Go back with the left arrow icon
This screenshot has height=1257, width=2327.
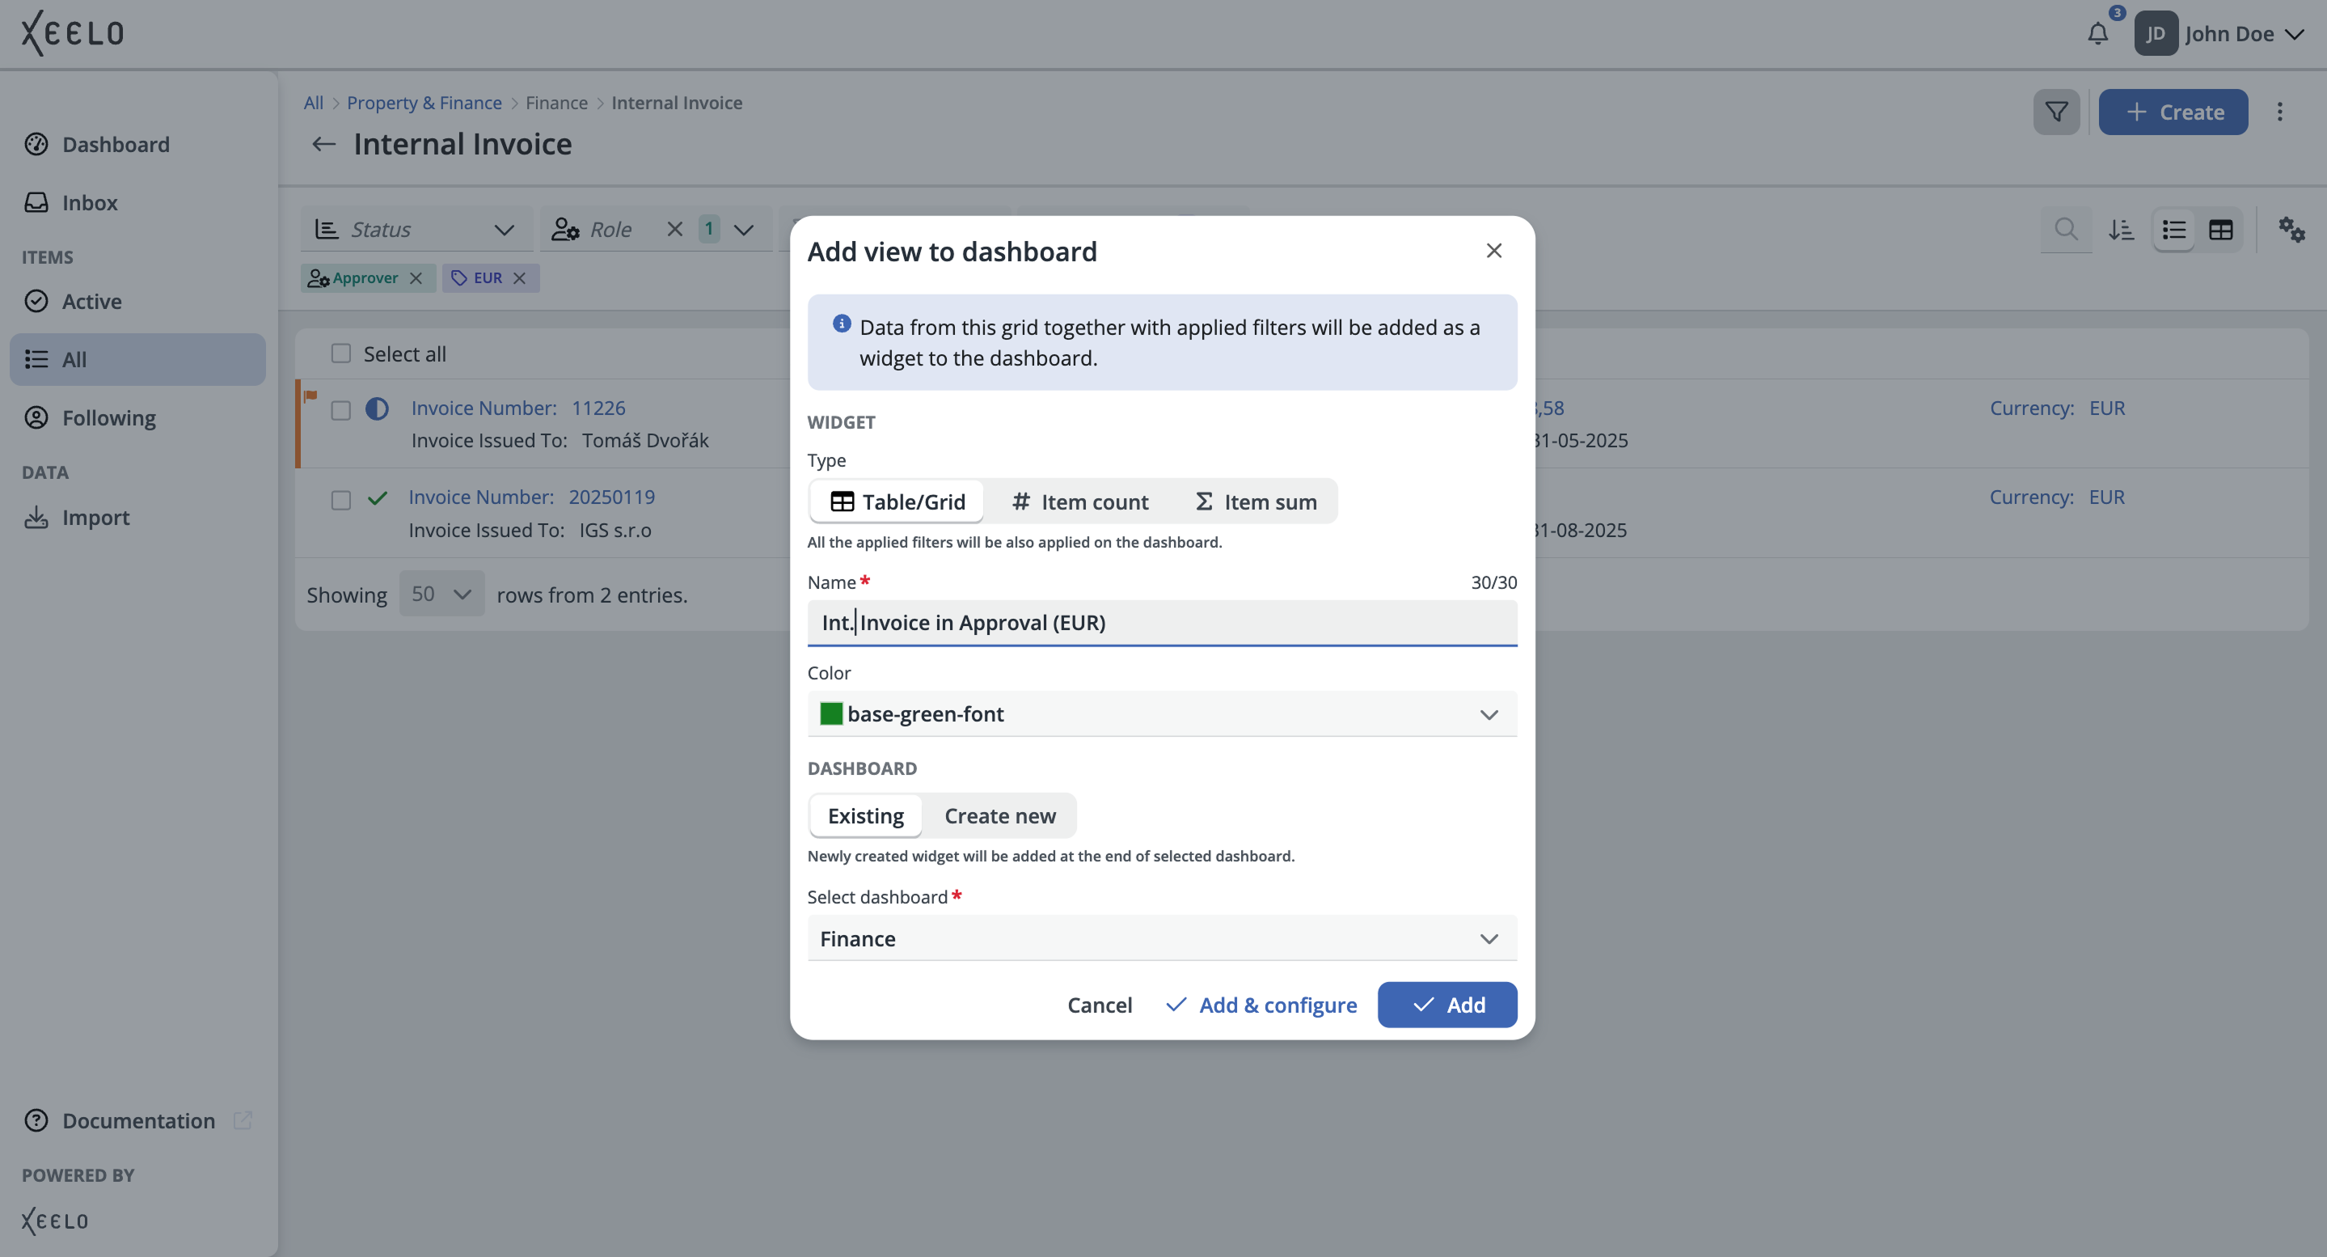coord(323,144)
